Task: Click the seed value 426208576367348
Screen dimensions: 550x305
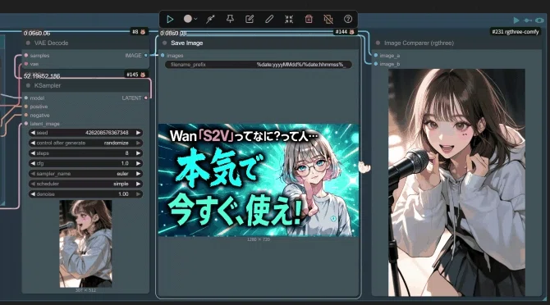Action: (x=107, y=133)
